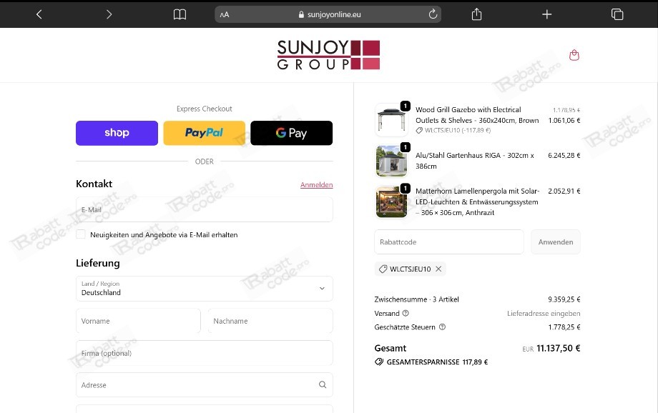
Task: Click the search magnifier in Adresse field
Action: pyautogui.click(x=323, y=385)
